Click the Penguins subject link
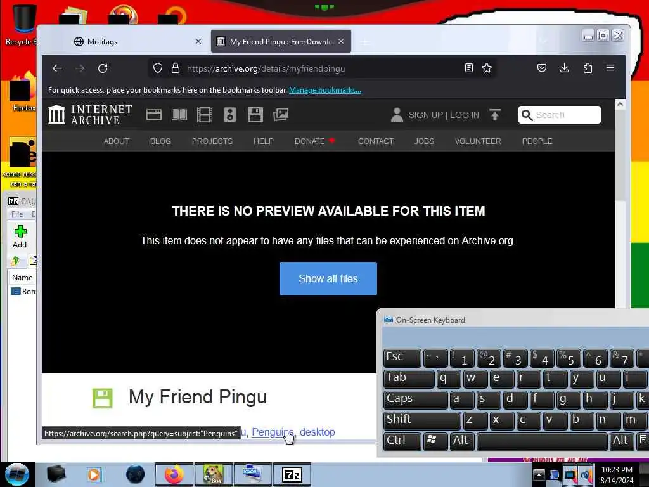 pyautogui.click(x=273, y=432)
